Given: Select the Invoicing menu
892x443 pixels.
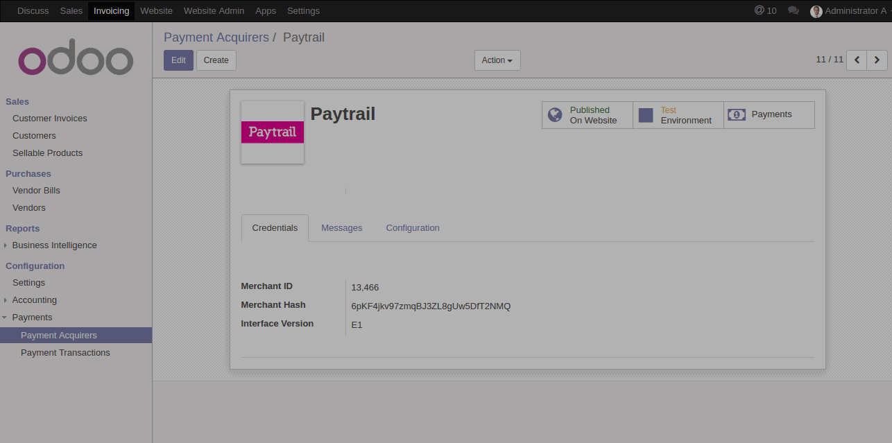Looking at the screenshot, I should [x=111, y=10].
